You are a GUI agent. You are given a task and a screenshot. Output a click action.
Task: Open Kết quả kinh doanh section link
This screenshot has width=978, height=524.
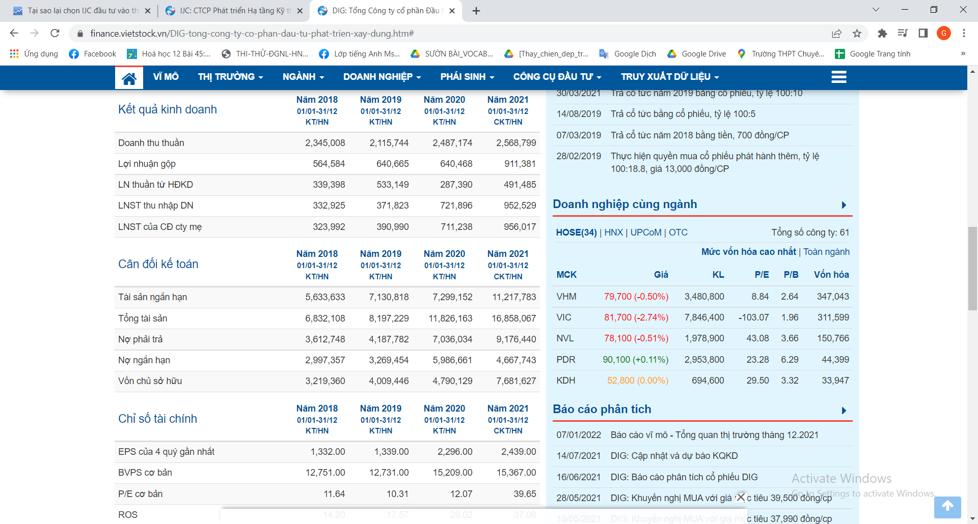(168, 109)
